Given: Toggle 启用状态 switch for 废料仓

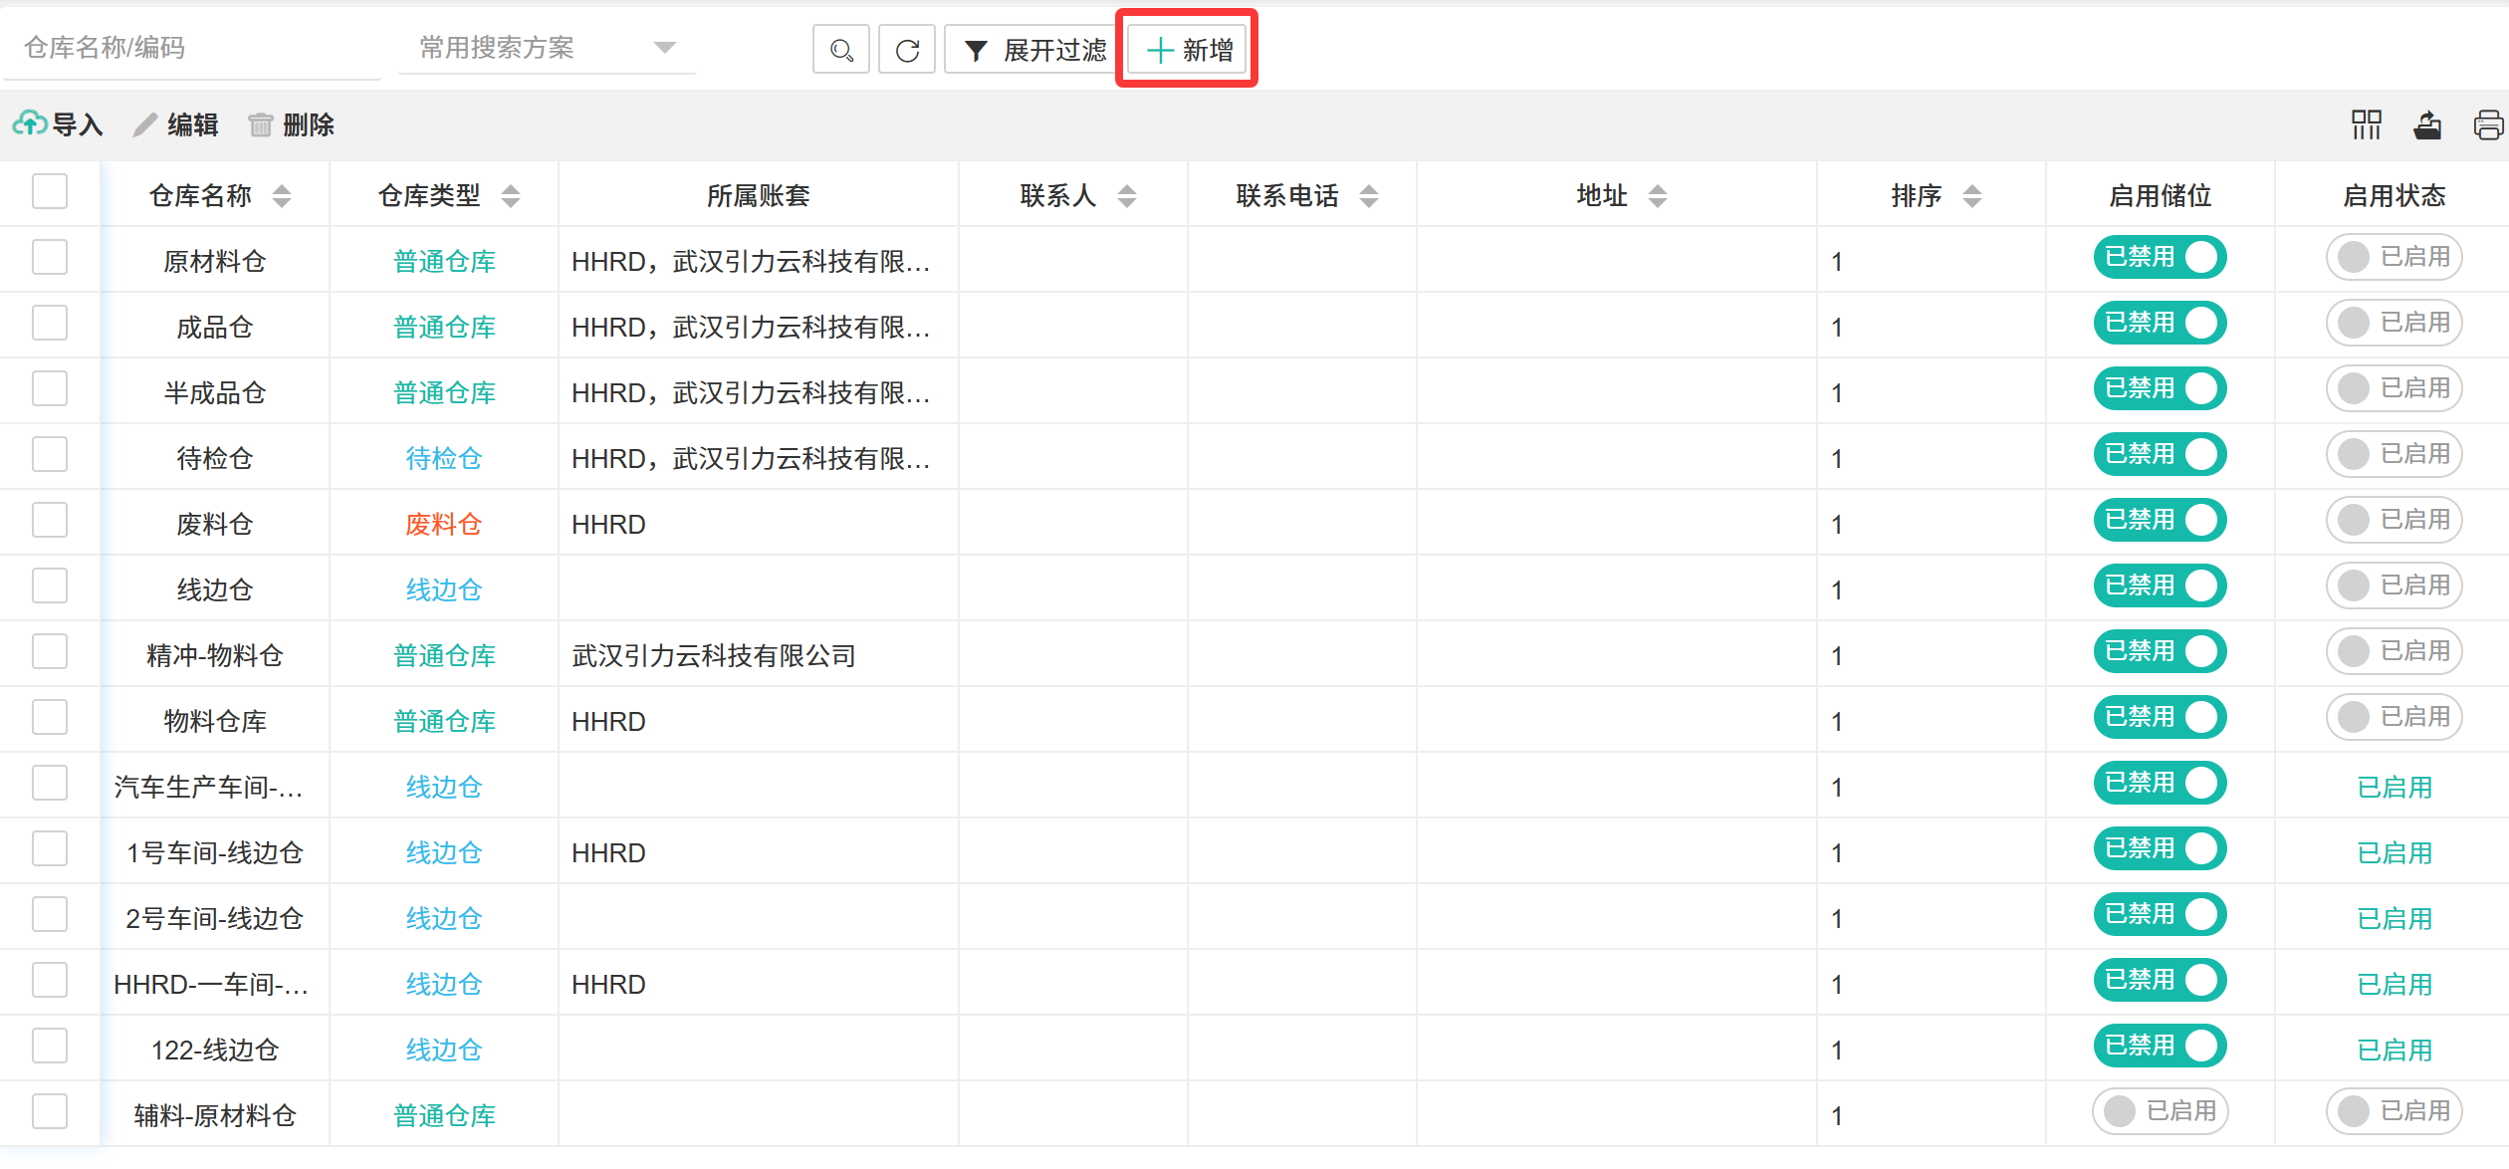Looking at the screenshot, I should click(2394, 520).
